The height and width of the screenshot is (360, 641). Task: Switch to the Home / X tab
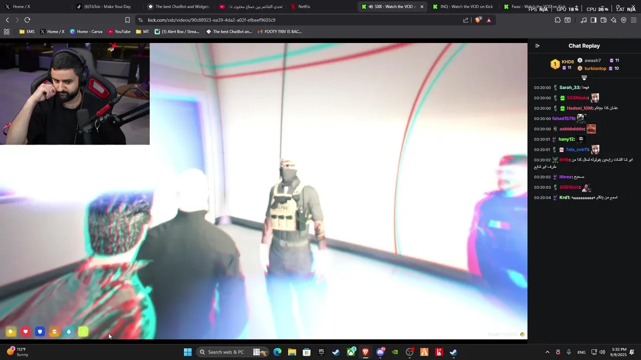click(x=35, y=6)
